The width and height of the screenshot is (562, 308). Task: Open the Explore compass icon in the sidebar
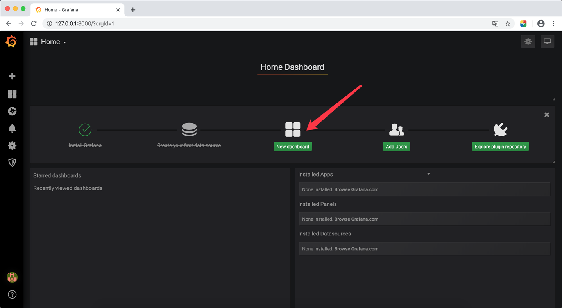[12, 111]
